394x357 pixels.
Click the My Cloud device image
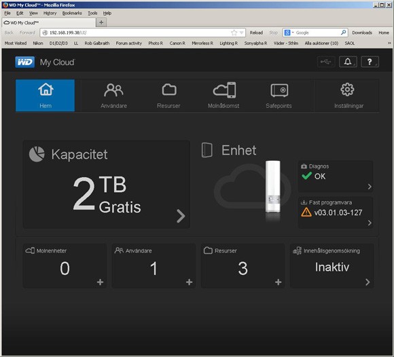click(x=273, y=187)
